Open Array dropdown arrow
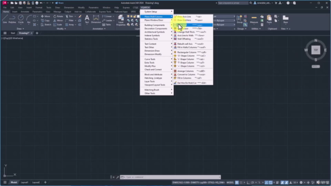The height and width of the screenshot is (186, 331). coord(76,25)
